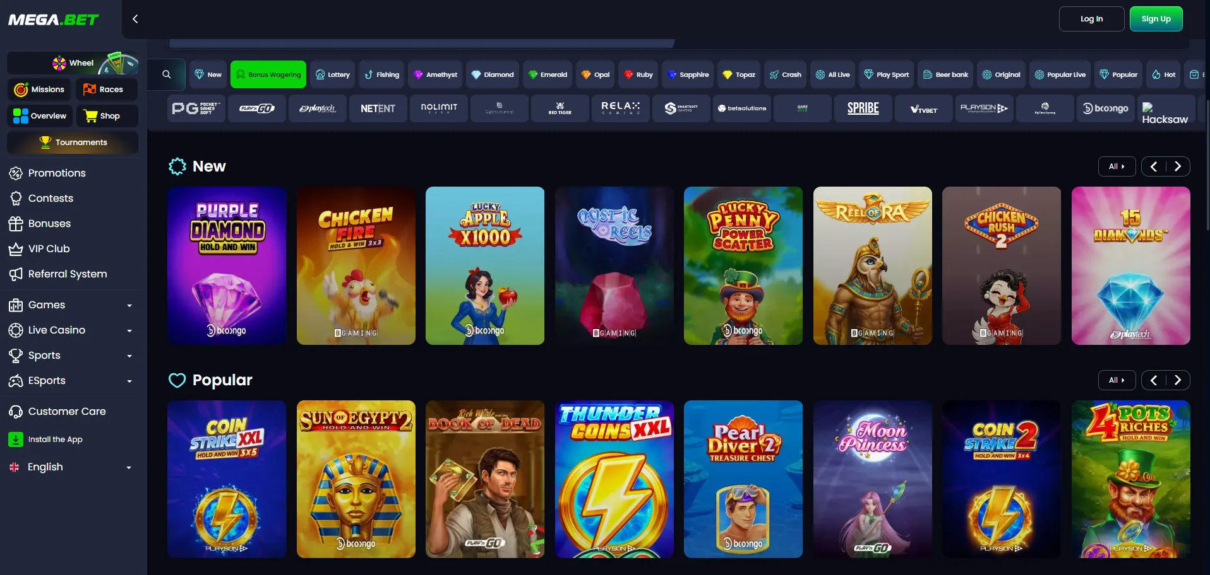Open the Bonuses page
The height and width of the screenshot is (575, 1210).
click(49, 223)
